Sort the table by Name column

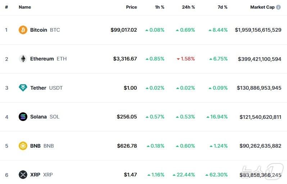pos(25,7)
